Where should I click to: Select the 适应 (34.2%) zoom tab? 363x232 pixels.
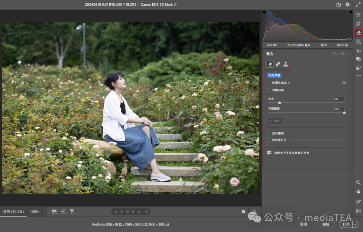point(13,211)
